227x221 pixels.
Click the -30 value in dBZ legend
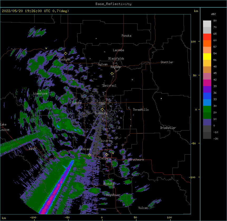click(x=216, y=139)
